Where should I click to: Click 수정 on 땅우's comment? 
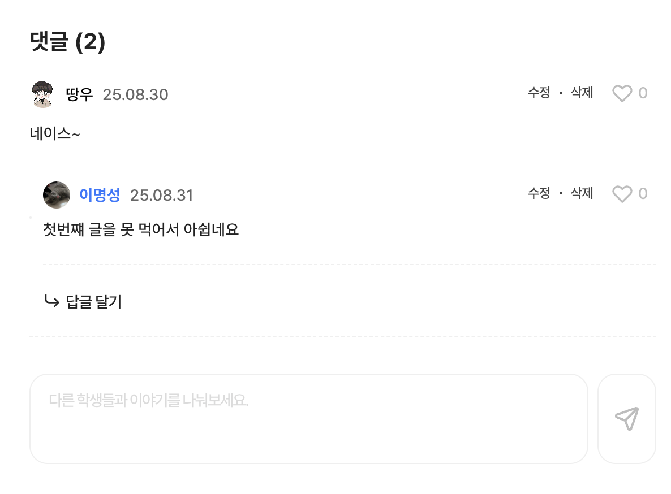pos(539,93)
